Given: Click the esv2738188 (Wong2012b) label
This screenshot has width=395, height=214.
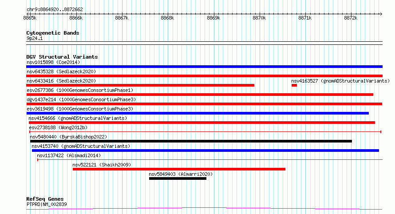Looking at the screenshot, I should 58,127.
